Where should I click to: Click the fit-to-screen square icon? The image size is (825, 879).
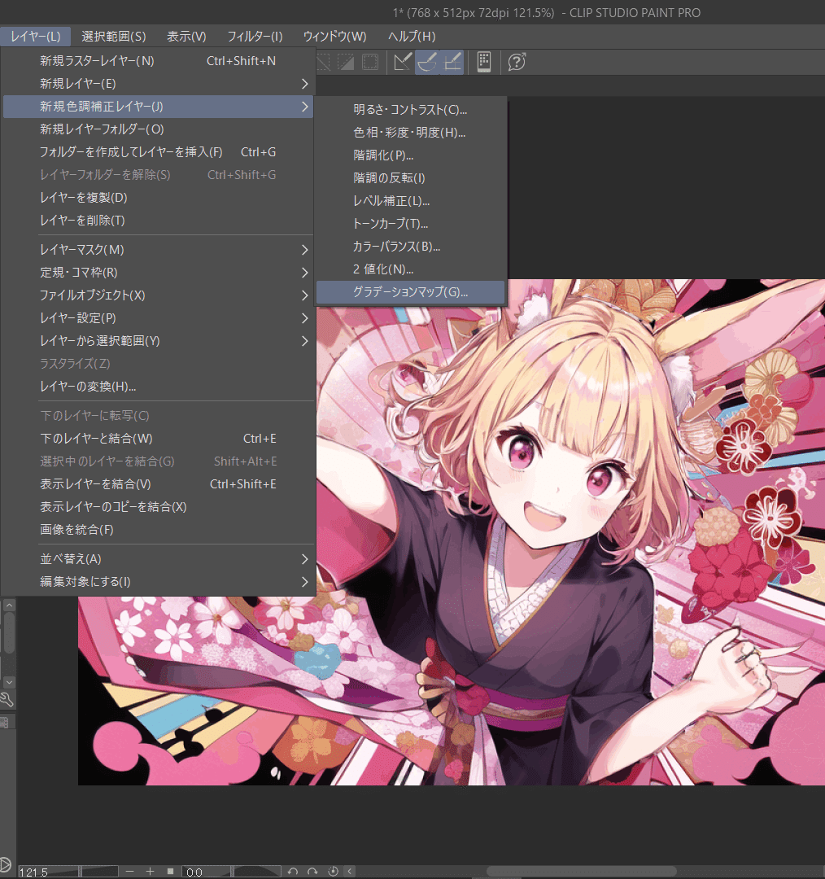coord(170,871)
